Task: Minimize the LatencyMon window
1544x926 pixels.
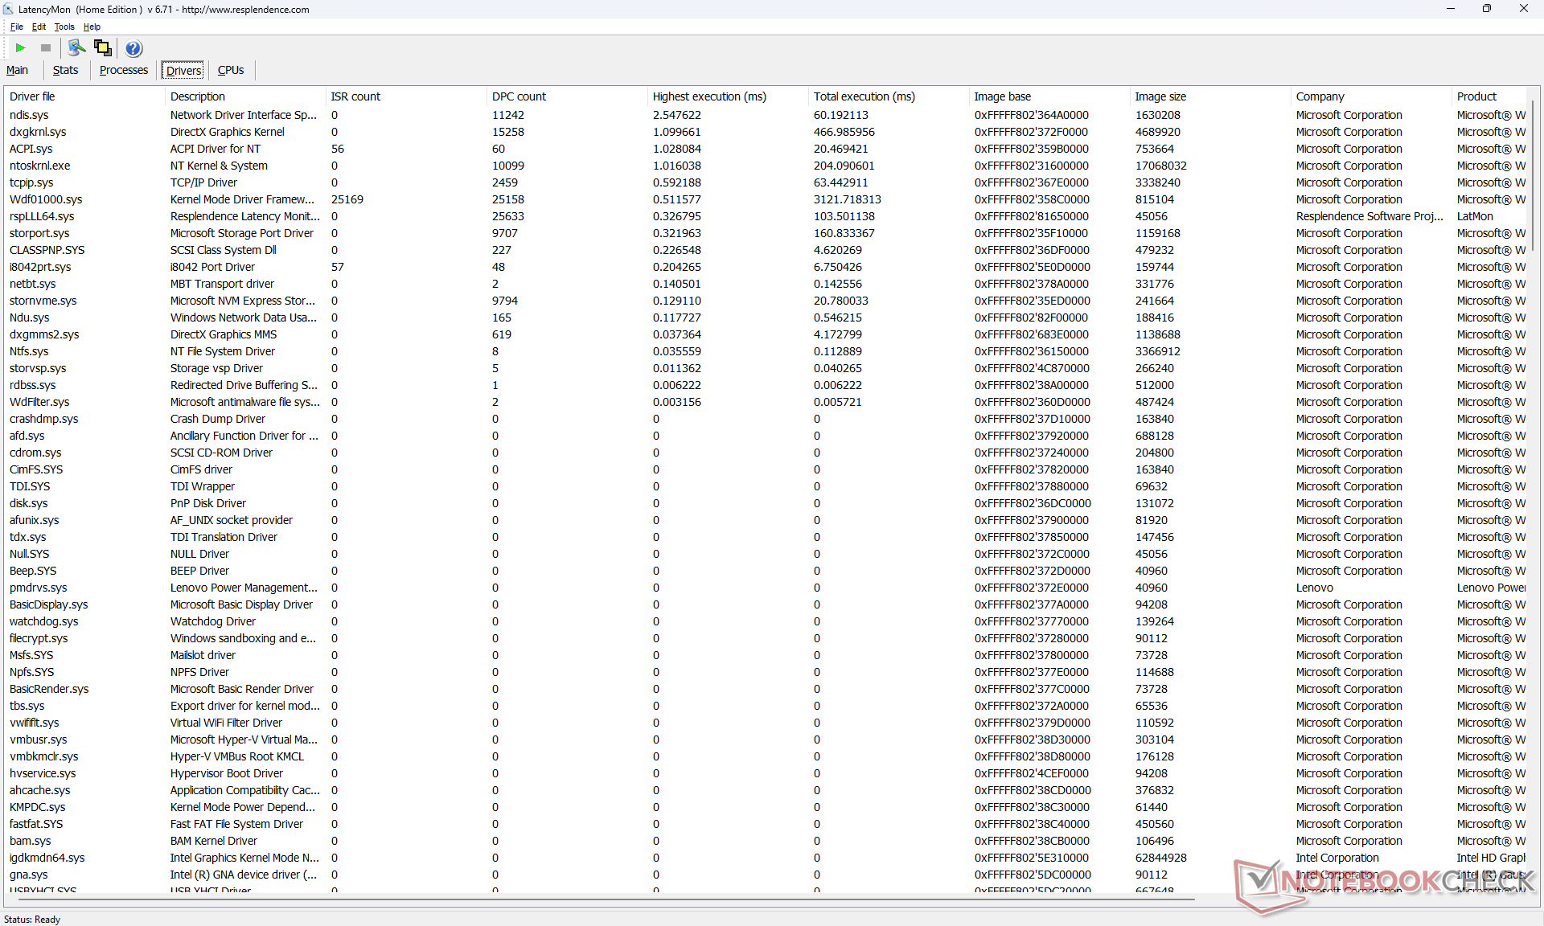Action: pyautogui.click(x=1450, y=9)
